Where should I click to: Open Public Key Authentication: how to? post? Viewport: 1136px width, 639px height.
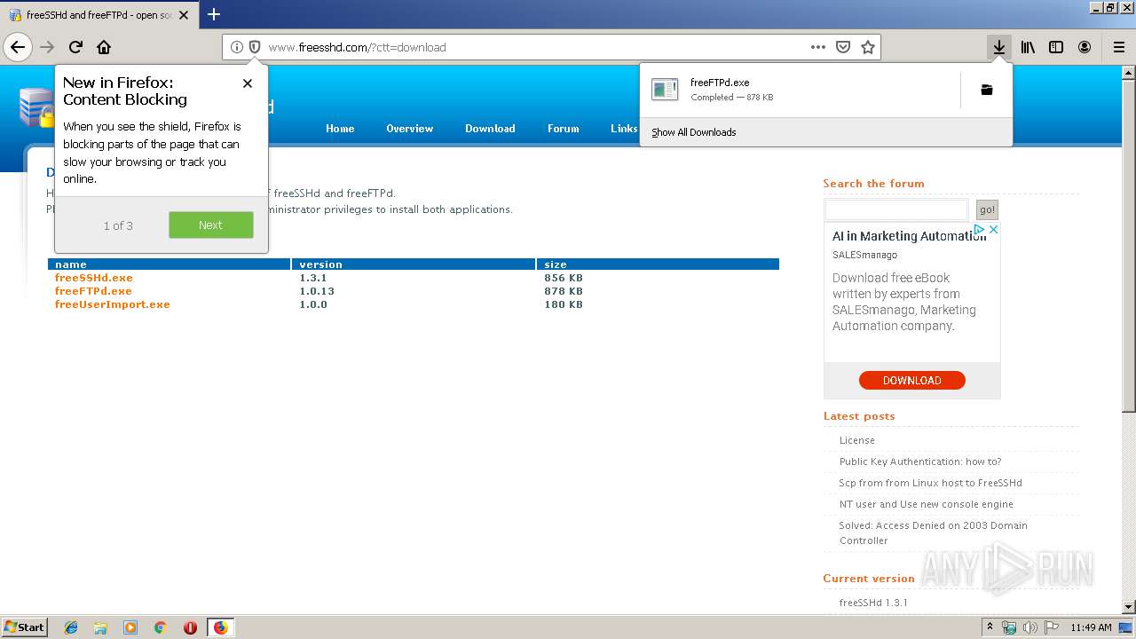[x=920, y=461]
